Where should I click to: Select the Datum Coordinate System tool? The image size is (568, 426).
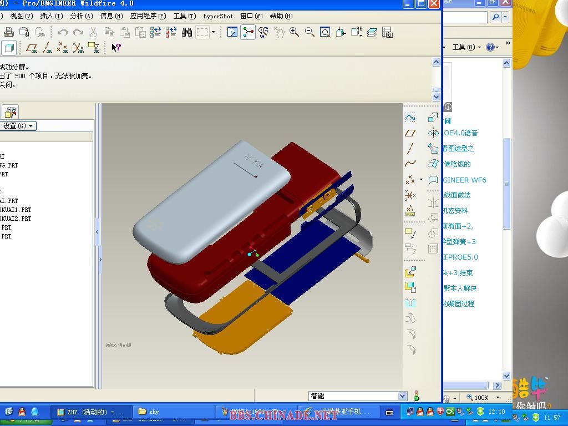[x=410, y=195]
